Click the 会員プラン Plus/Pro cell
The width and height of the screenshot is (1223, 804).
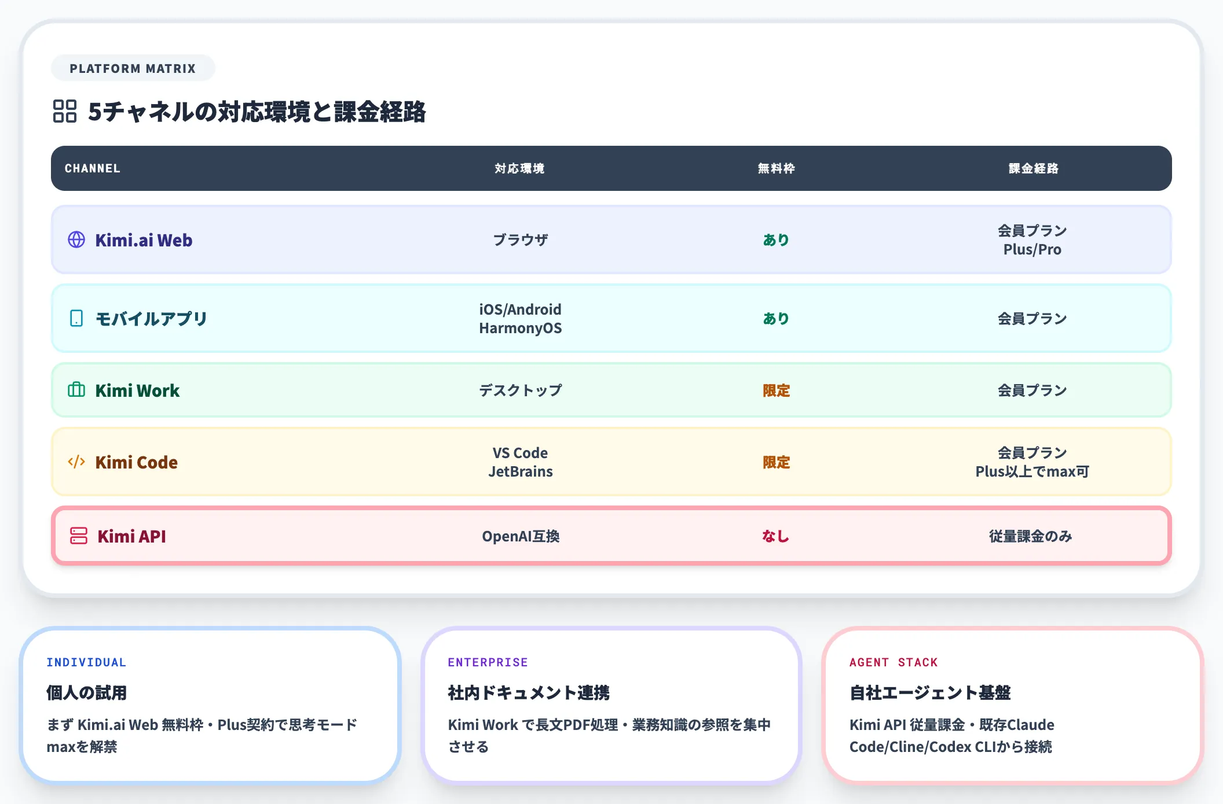(x=1032, y=240)
